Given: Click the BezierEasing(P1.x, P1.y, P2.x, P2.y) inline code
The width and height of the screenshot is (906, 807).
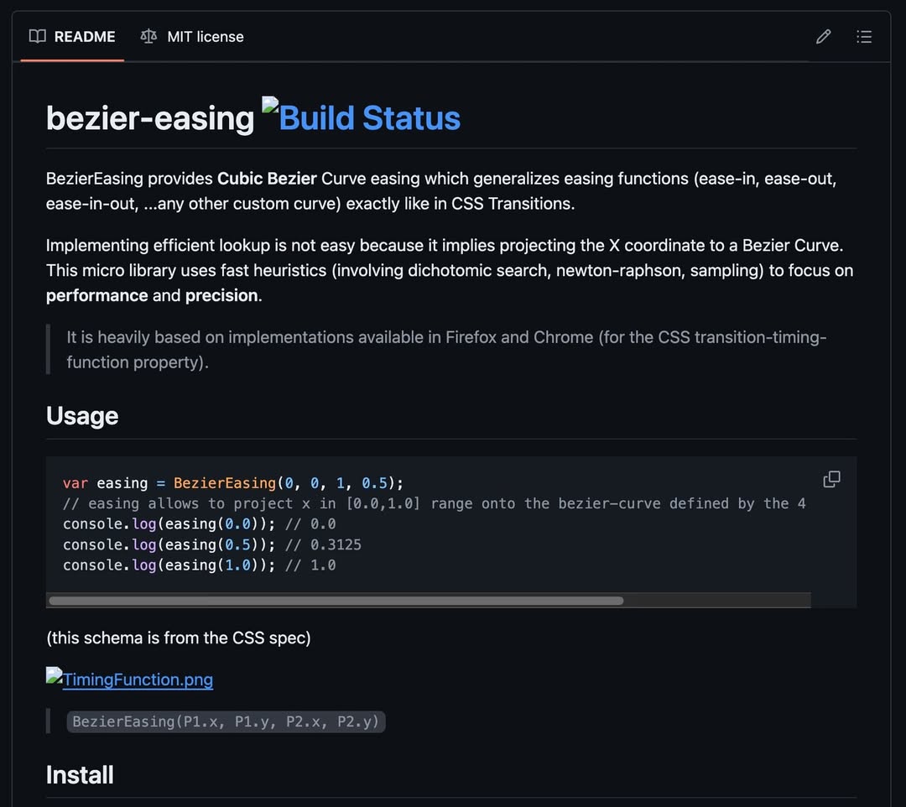Looking at the screenshot, I should tap(226, 721).
